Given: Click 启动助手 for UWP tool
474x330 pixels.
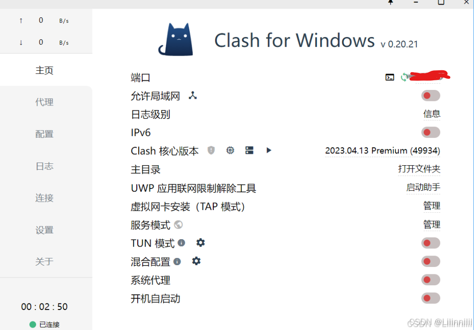Looking at the screenshot, I should click(423, 187).
